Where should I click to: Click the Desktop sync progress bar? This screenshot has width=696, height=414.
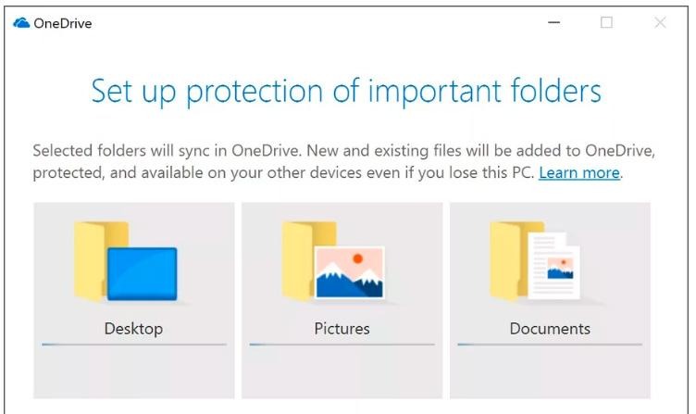[x=134, y=345]
